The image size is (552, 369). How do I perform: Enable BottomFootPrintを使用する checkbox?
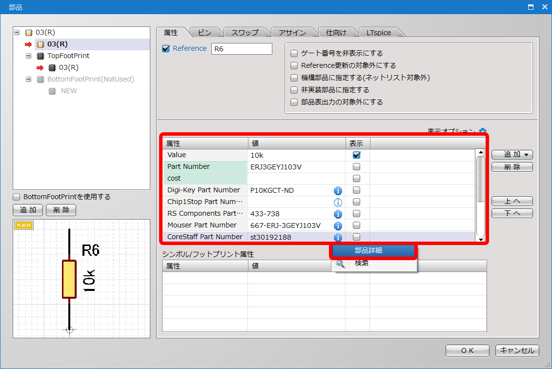17,197
